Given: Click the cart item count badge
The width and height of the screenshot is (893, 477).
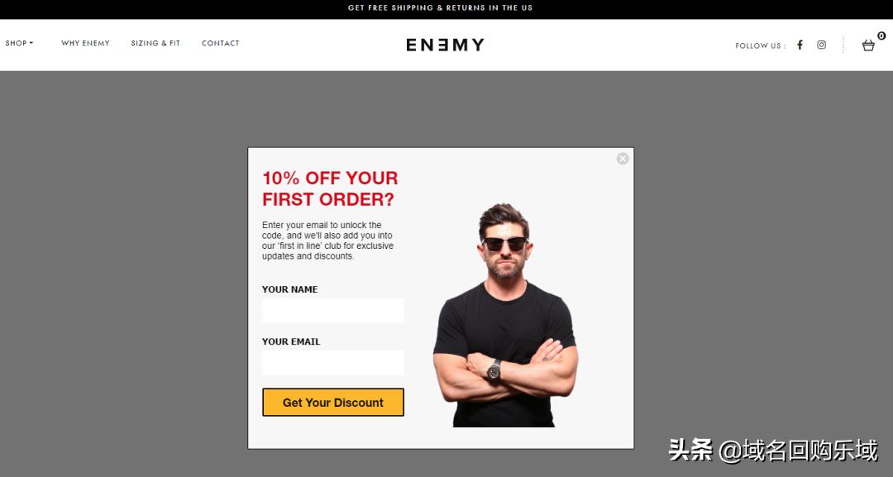Looking at the screenshot, I should (881, 36).
